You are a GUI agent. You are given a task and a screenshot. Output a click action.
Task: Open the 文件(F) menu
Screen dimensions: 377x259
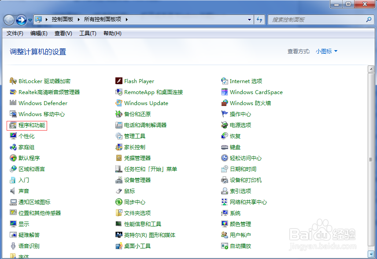point(15,33)
